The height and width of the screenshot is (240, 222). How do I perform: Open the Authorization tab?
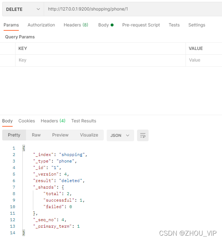pyautogui.click(x=41, y=25)
